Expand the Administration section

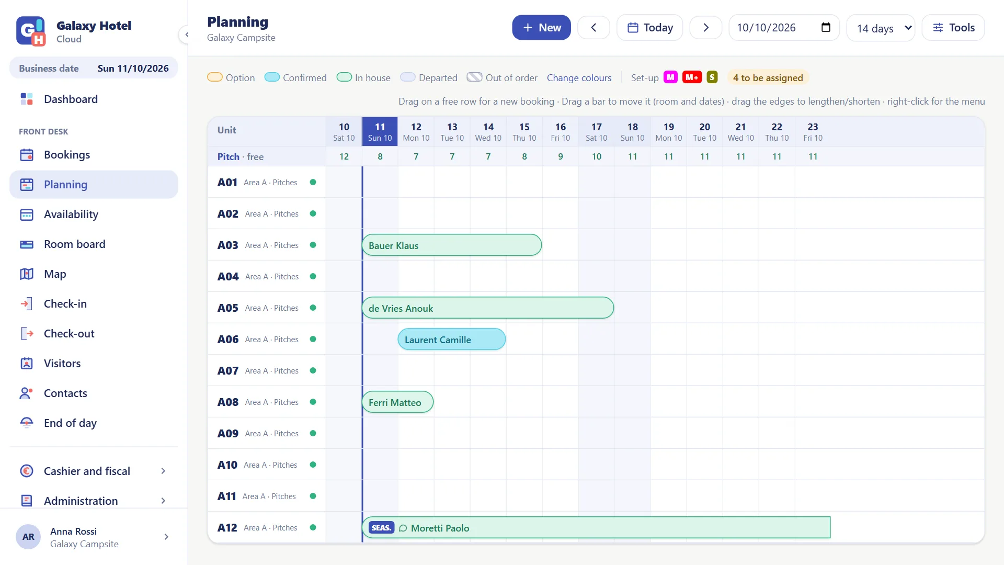[x=94, y=501]
